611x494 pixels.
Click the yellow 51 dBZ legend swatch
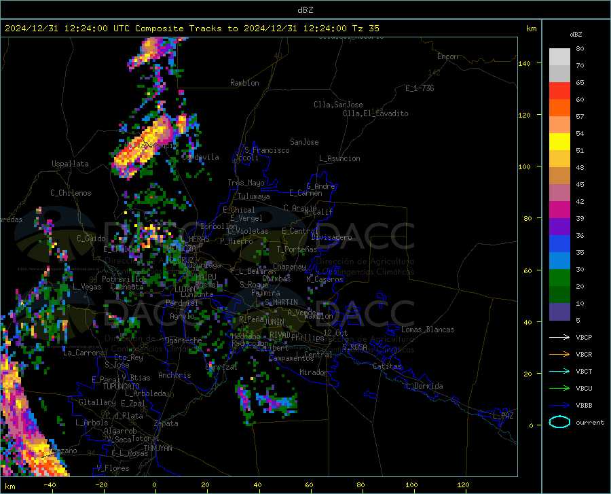click(559, 141)
